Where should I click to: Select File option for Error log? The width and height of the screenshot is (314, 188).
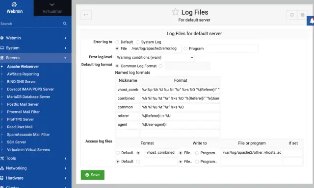[x=117, y=48]
